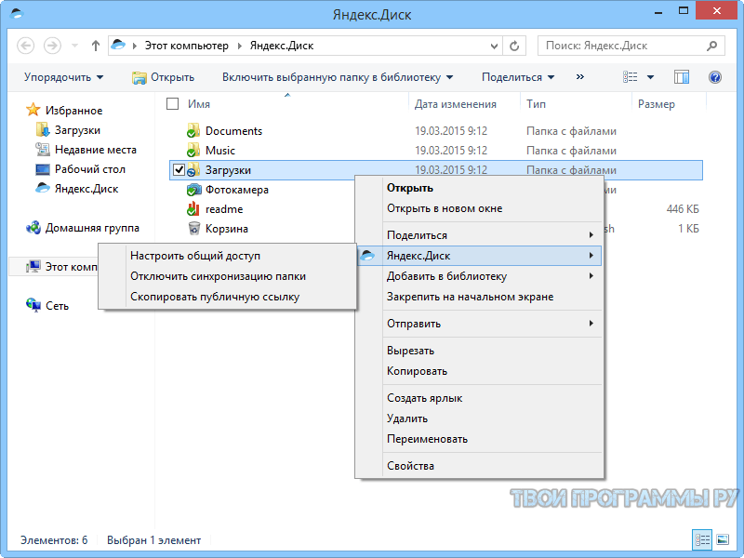Sort by the Тип column
744x558 pixels.
pyautogui.click(x=537, y=104)
